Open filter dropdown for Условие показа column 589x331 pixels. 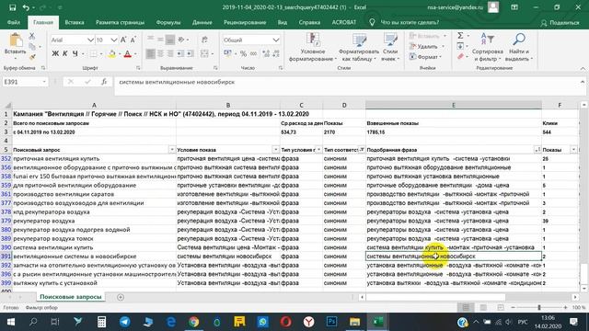point(275,150)
